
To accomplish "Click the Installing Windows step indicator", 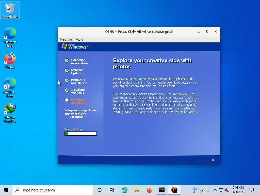I will click(67, 90).
